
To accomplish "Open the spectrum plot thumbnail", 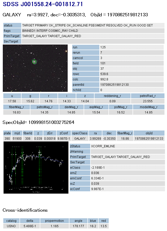I will [x=36, y=167].
